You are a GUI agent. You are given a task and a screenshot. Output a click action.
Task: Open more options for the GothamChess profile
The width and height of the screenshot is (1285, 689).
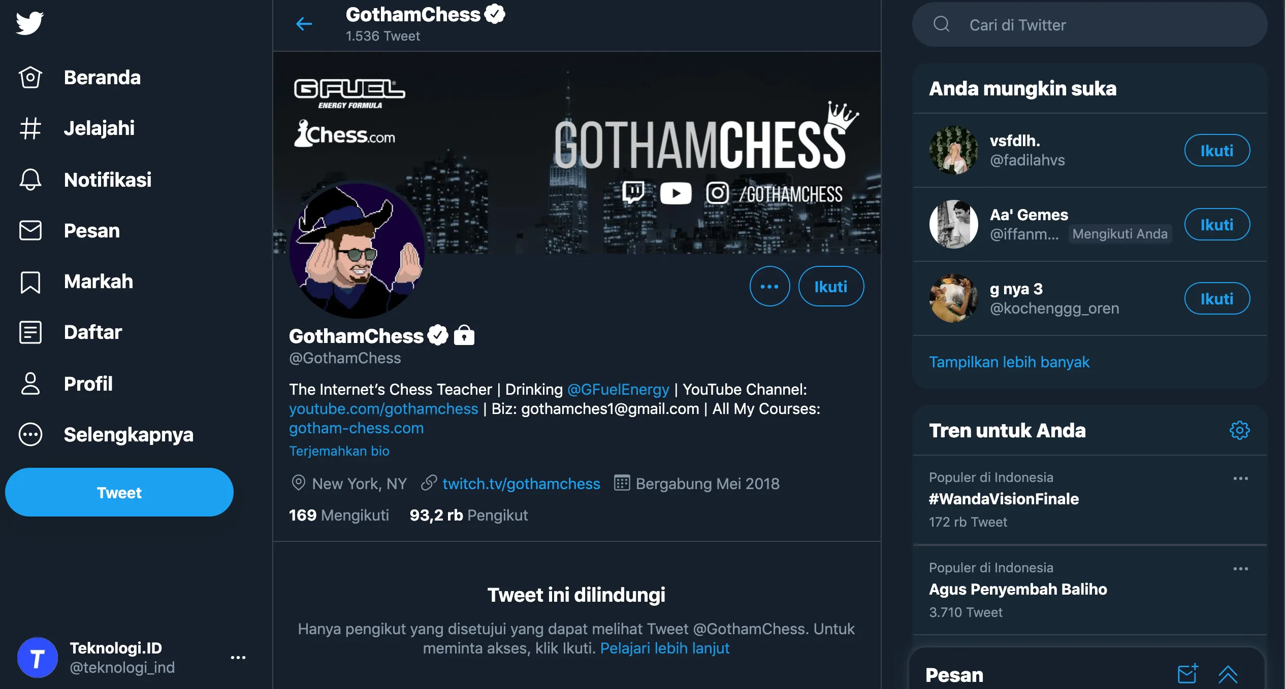[769, 287]
